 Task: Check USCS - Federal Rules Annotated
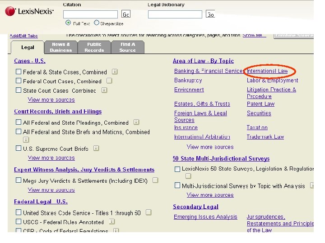[19, 221]
